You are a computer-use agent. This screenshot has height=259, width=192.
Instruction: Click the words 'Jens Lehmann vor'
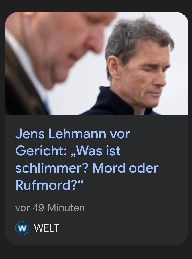coord(73,134)
